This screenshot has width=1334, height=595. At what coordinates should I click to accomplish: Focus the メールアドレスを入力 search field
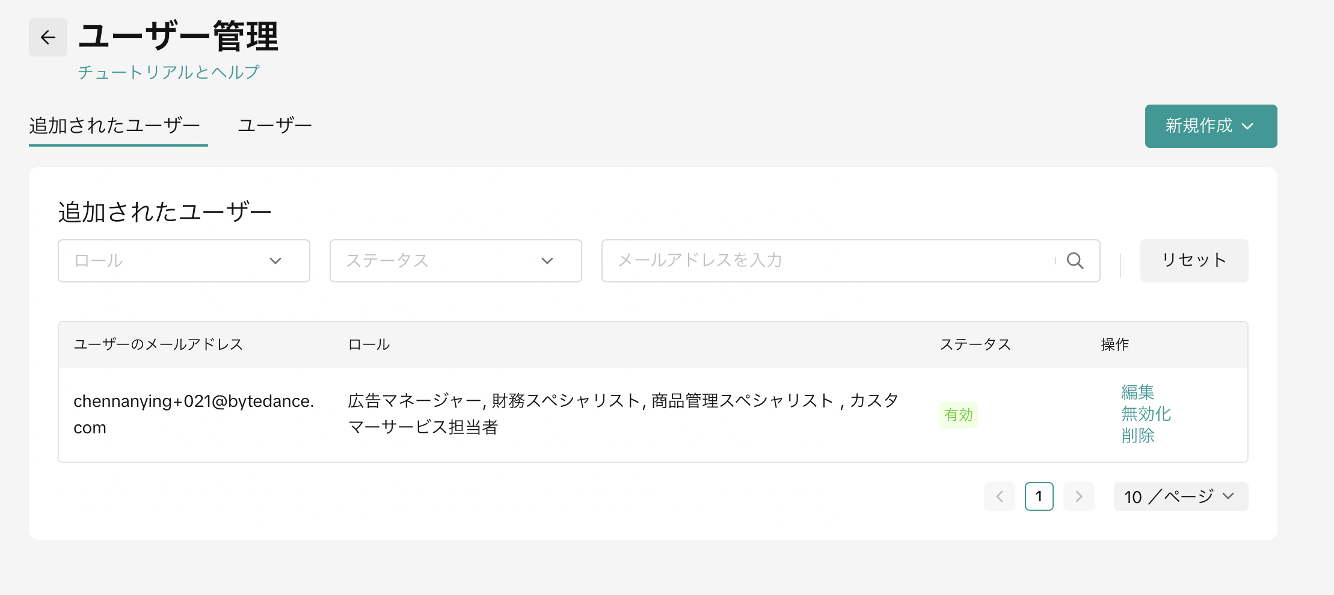click(x=833, y=261)
